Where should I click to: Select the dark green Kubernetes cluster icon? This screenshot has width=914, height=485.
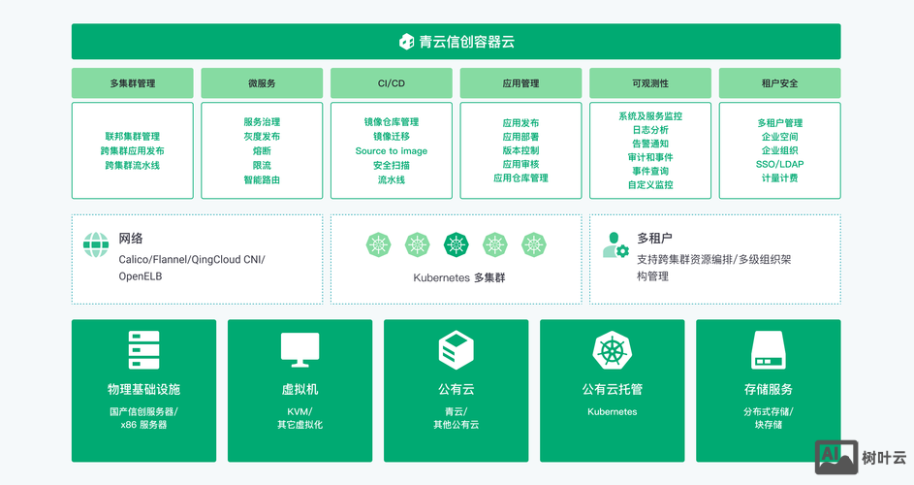click(x=456, y=244)
